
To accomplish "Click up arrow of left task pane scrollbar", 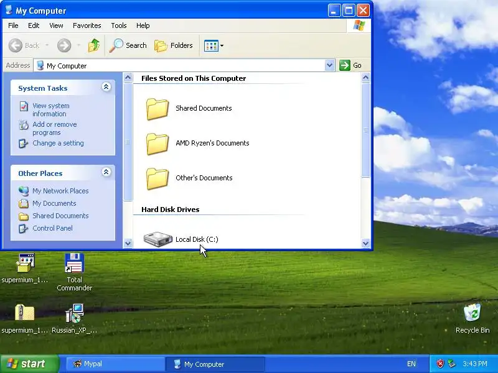I will [128, 77].
